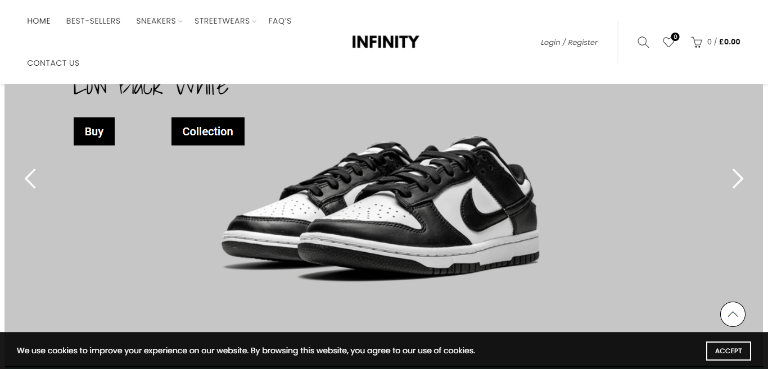Open the wishlist heart icon
768x369 pixels.
pyautogui.click(x=668, y=42)
